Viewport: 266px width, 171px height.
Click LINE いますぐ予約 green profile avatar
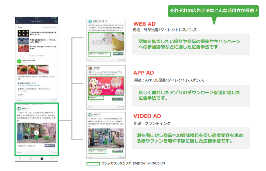coord(19,61)
